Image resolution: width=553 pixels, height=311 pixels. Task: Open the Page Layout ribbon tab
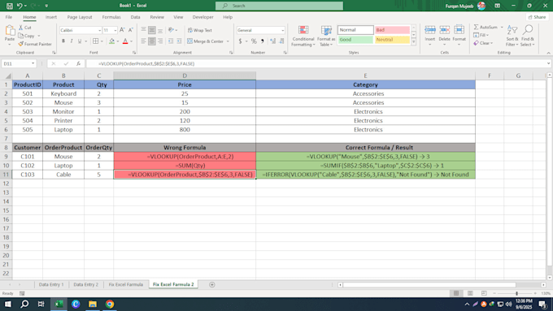click(80, 17)
